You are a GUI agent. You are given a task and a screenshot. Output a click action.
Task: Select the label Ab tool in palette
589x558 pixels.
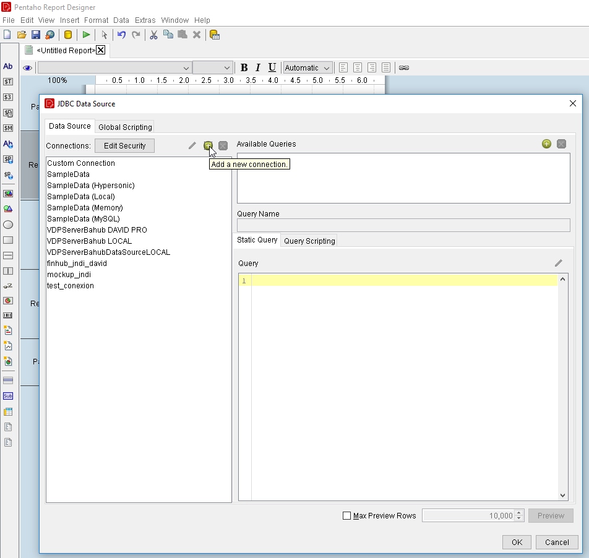click(8, 66)
